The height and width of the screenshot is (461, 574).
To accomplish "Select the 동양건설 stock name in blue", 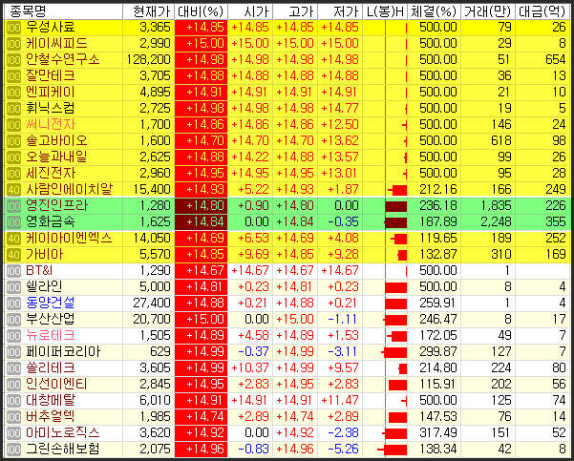I will point(51,303).
